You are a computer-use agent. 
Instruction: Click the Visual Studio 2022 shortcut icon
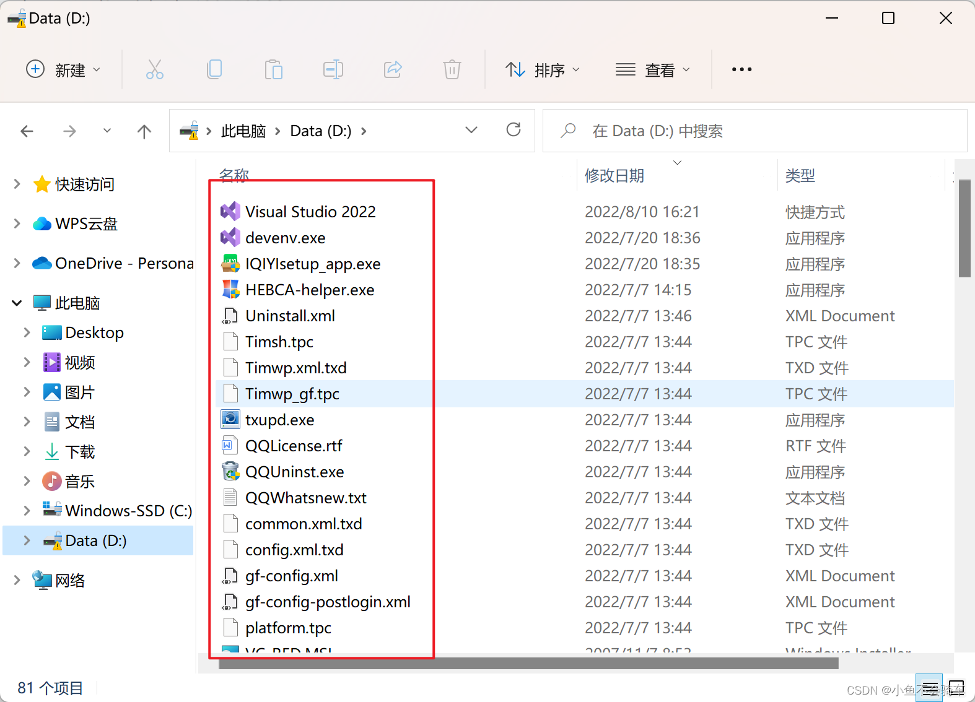[x=230, y=212]
